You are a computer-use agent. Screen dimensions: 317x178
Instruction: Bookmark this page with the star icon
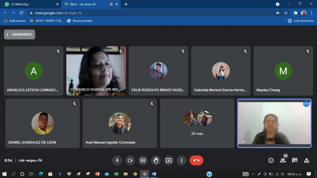pos(286,13)
